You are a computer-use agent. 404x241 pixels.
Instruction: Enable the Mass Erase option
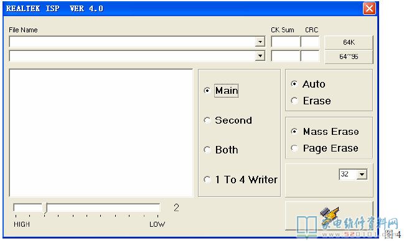(x=294, y=132)
